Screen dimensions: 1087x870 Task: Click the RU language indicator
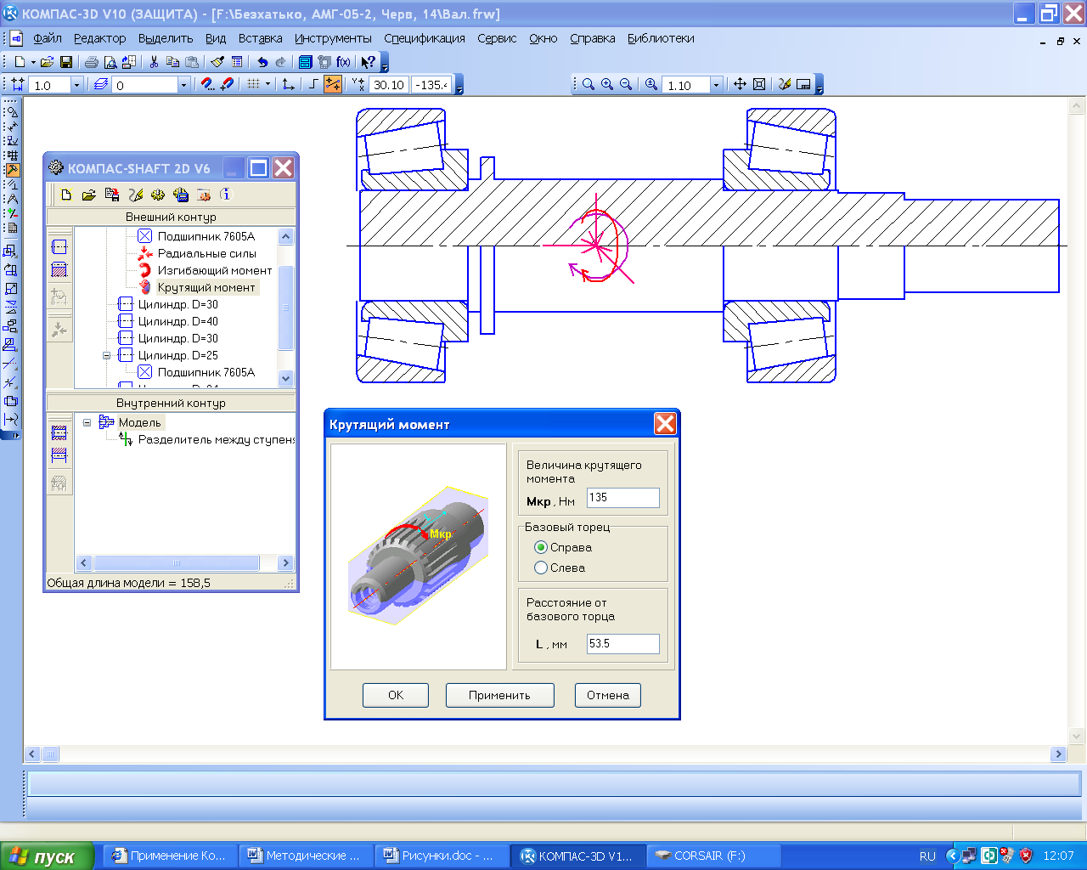point(927,856)
